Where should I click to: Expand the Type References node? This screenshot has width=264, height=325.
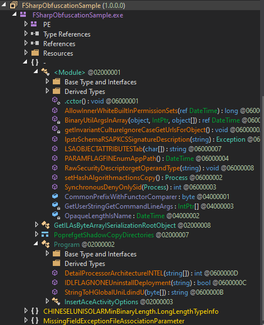click(x=26, y=33)
